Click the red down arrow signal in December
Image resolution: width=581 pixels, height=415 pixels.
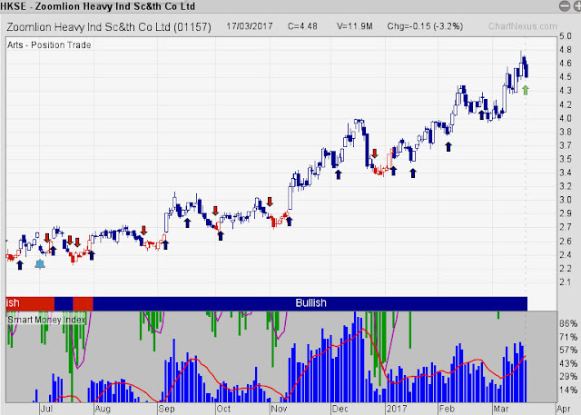(x=375, y=153)
